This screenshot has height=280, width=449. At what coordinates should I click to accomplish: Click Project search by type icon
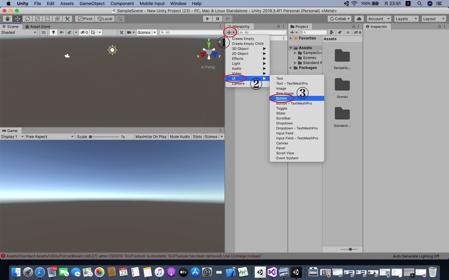[x=332, y=32]
